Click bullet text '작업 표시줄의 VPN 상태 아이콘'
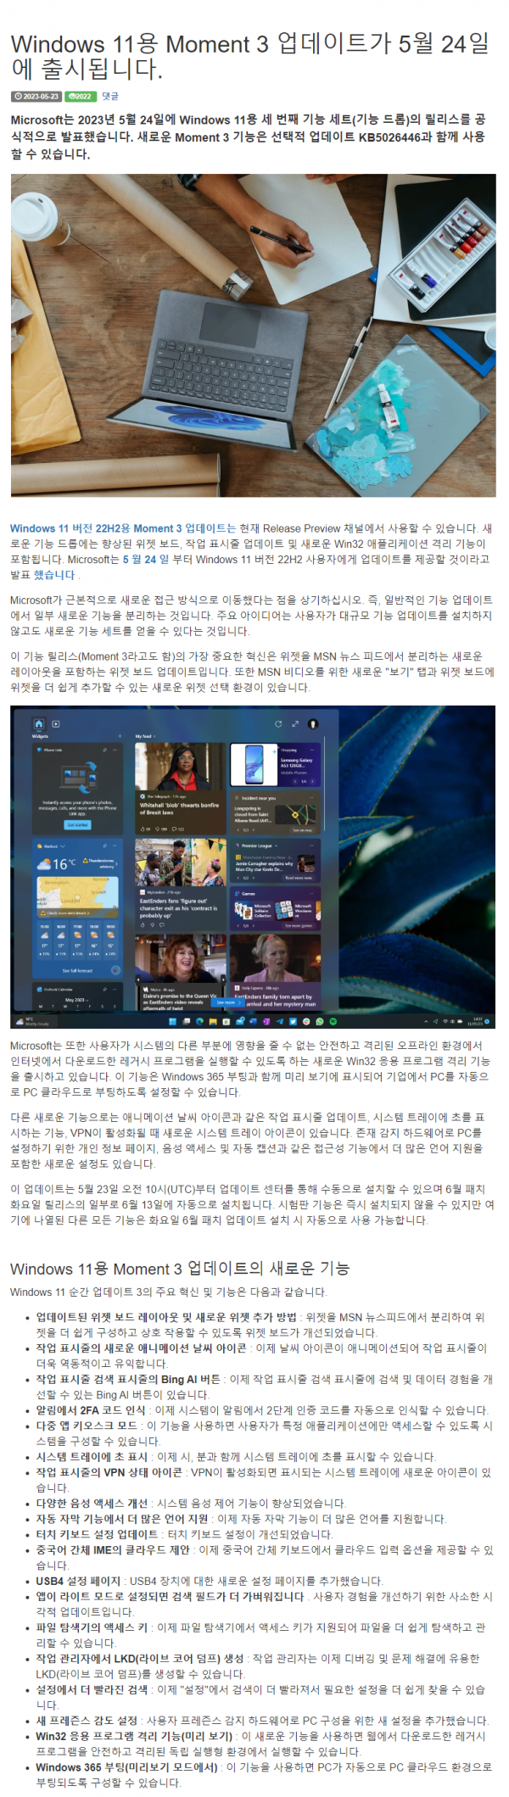Image resolution: width=509 pixels, height=1797 pixels. 109,1472
